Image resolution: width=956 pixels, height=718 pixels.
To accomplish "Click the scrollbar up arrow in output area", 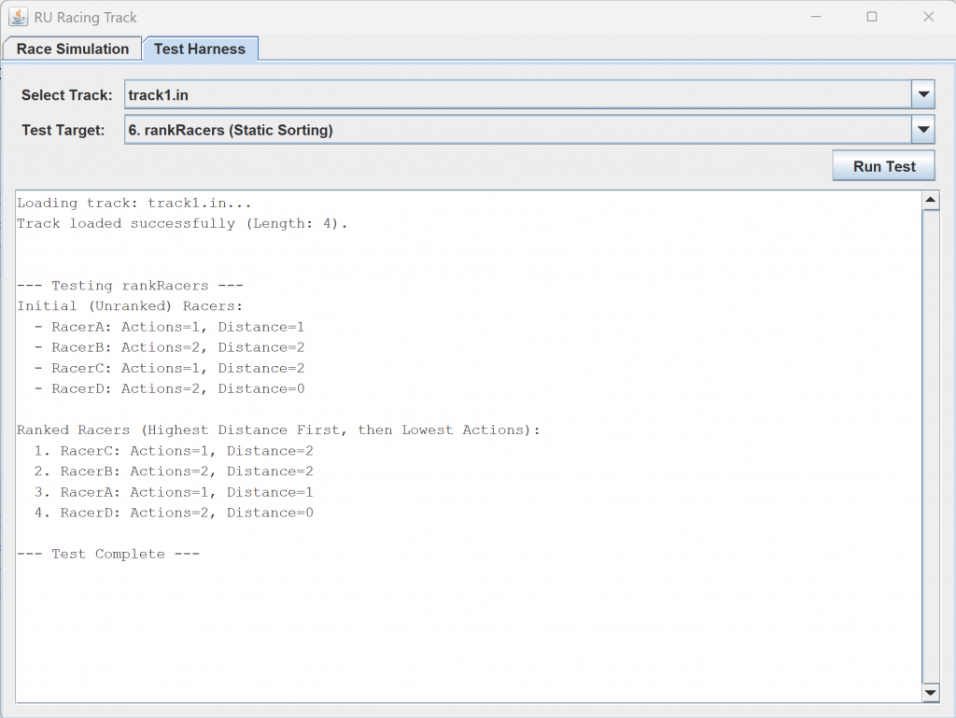I will click(x=931, y=201).
